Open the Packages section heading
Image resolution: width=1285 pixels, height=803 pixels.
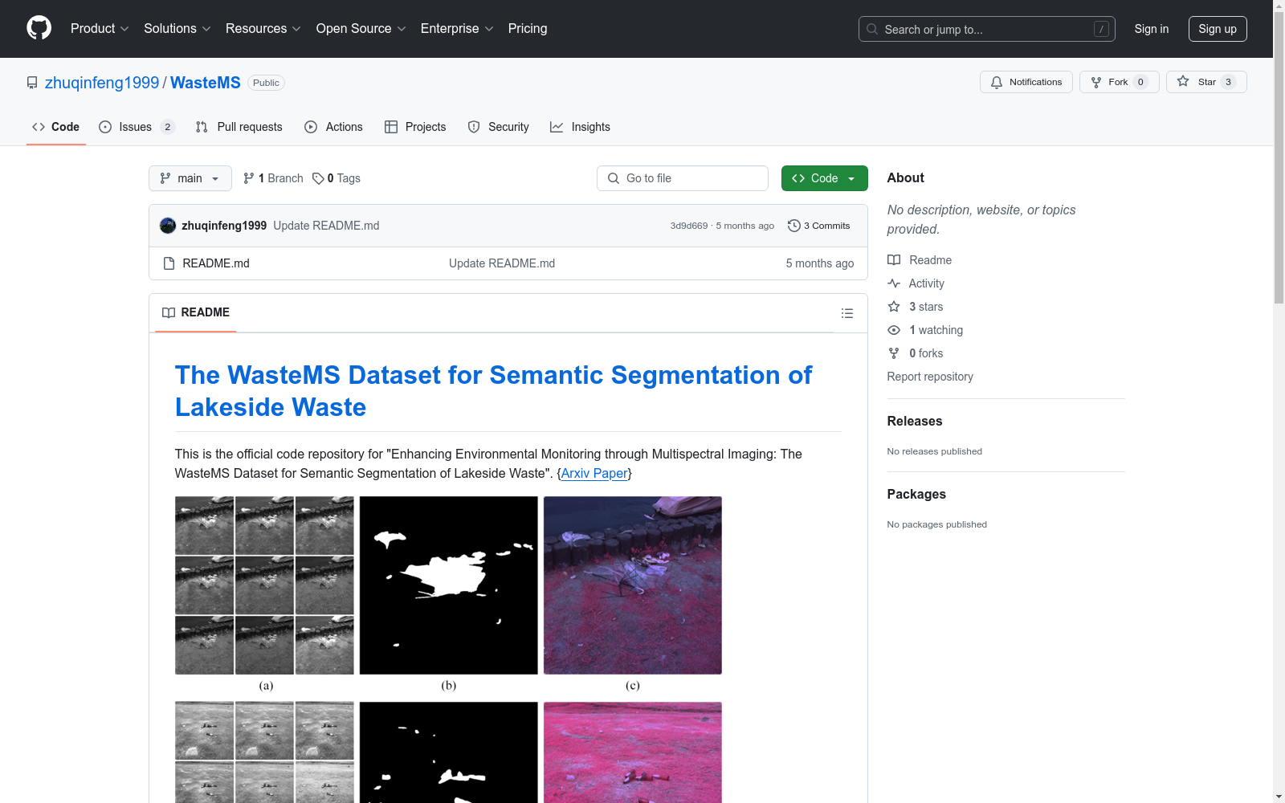pos(916,494)
